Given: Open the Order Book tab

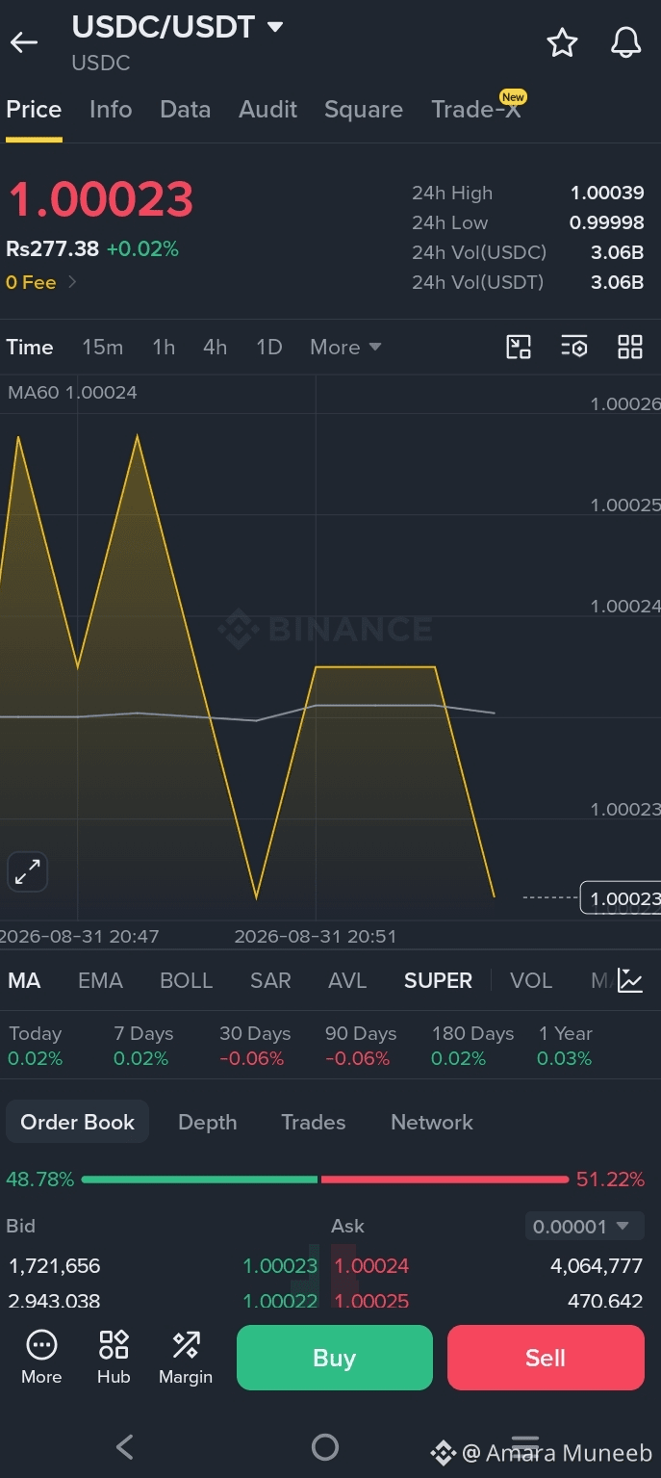Looking at the screenshot, I should 78,1122.
